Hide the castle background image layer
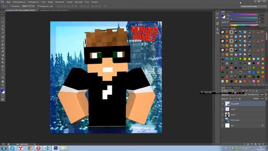268x151 pixels. tap(222, 120)
